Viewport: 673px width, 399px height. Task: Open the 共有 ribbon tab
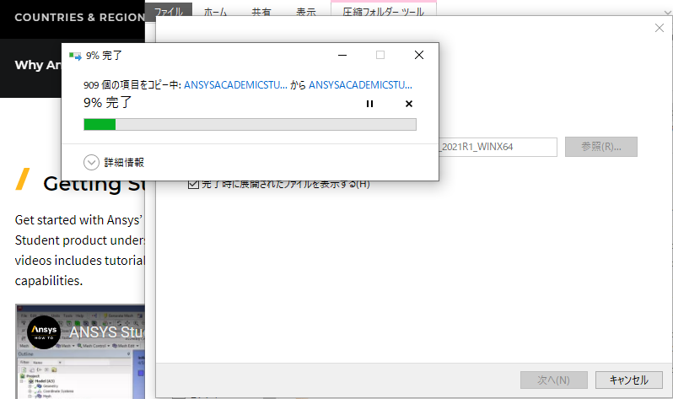(x=261, y=12)
